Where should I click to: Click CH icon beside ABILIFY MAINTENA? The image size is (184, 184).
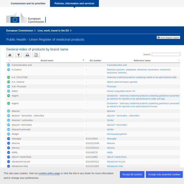tap(9, 157)
